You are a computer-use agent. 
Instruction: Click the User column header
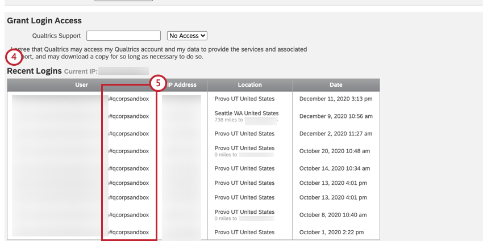tap(81, 85)
